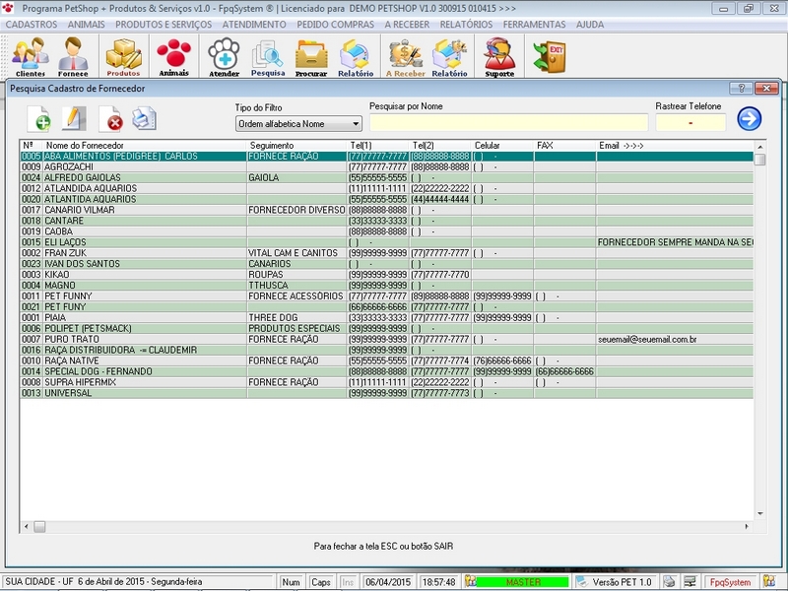
Task: Open the ATENDIMENTO menu
Action: click(x=254, y=25)
